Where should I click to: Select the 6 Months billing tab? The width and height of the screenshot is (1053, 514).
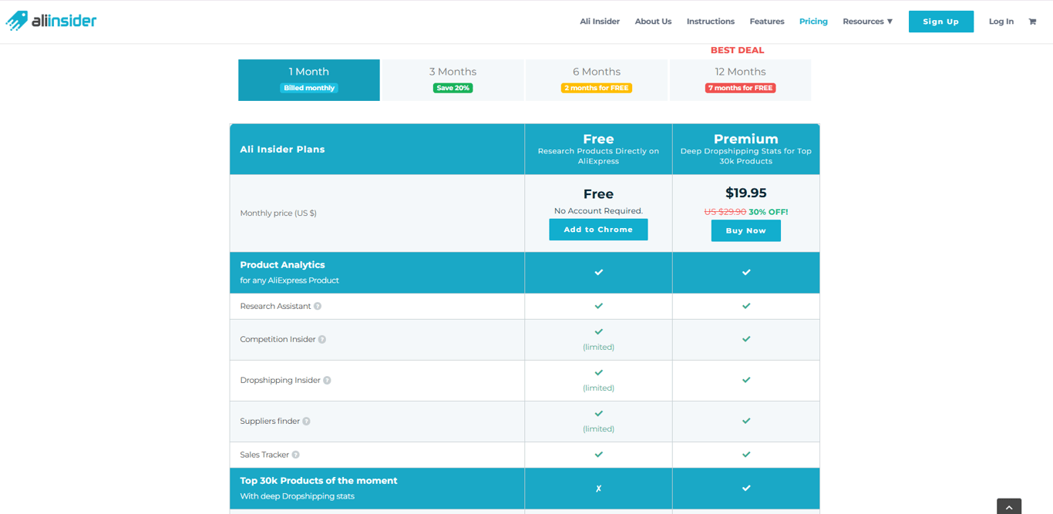[597, 80]
